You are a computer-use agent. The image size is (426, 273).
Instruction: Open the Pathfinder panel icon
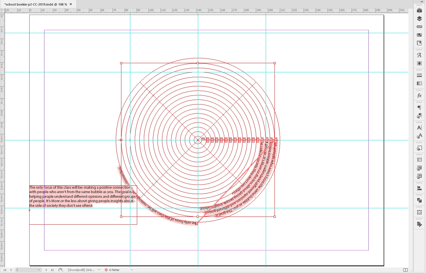coord(419,200)
